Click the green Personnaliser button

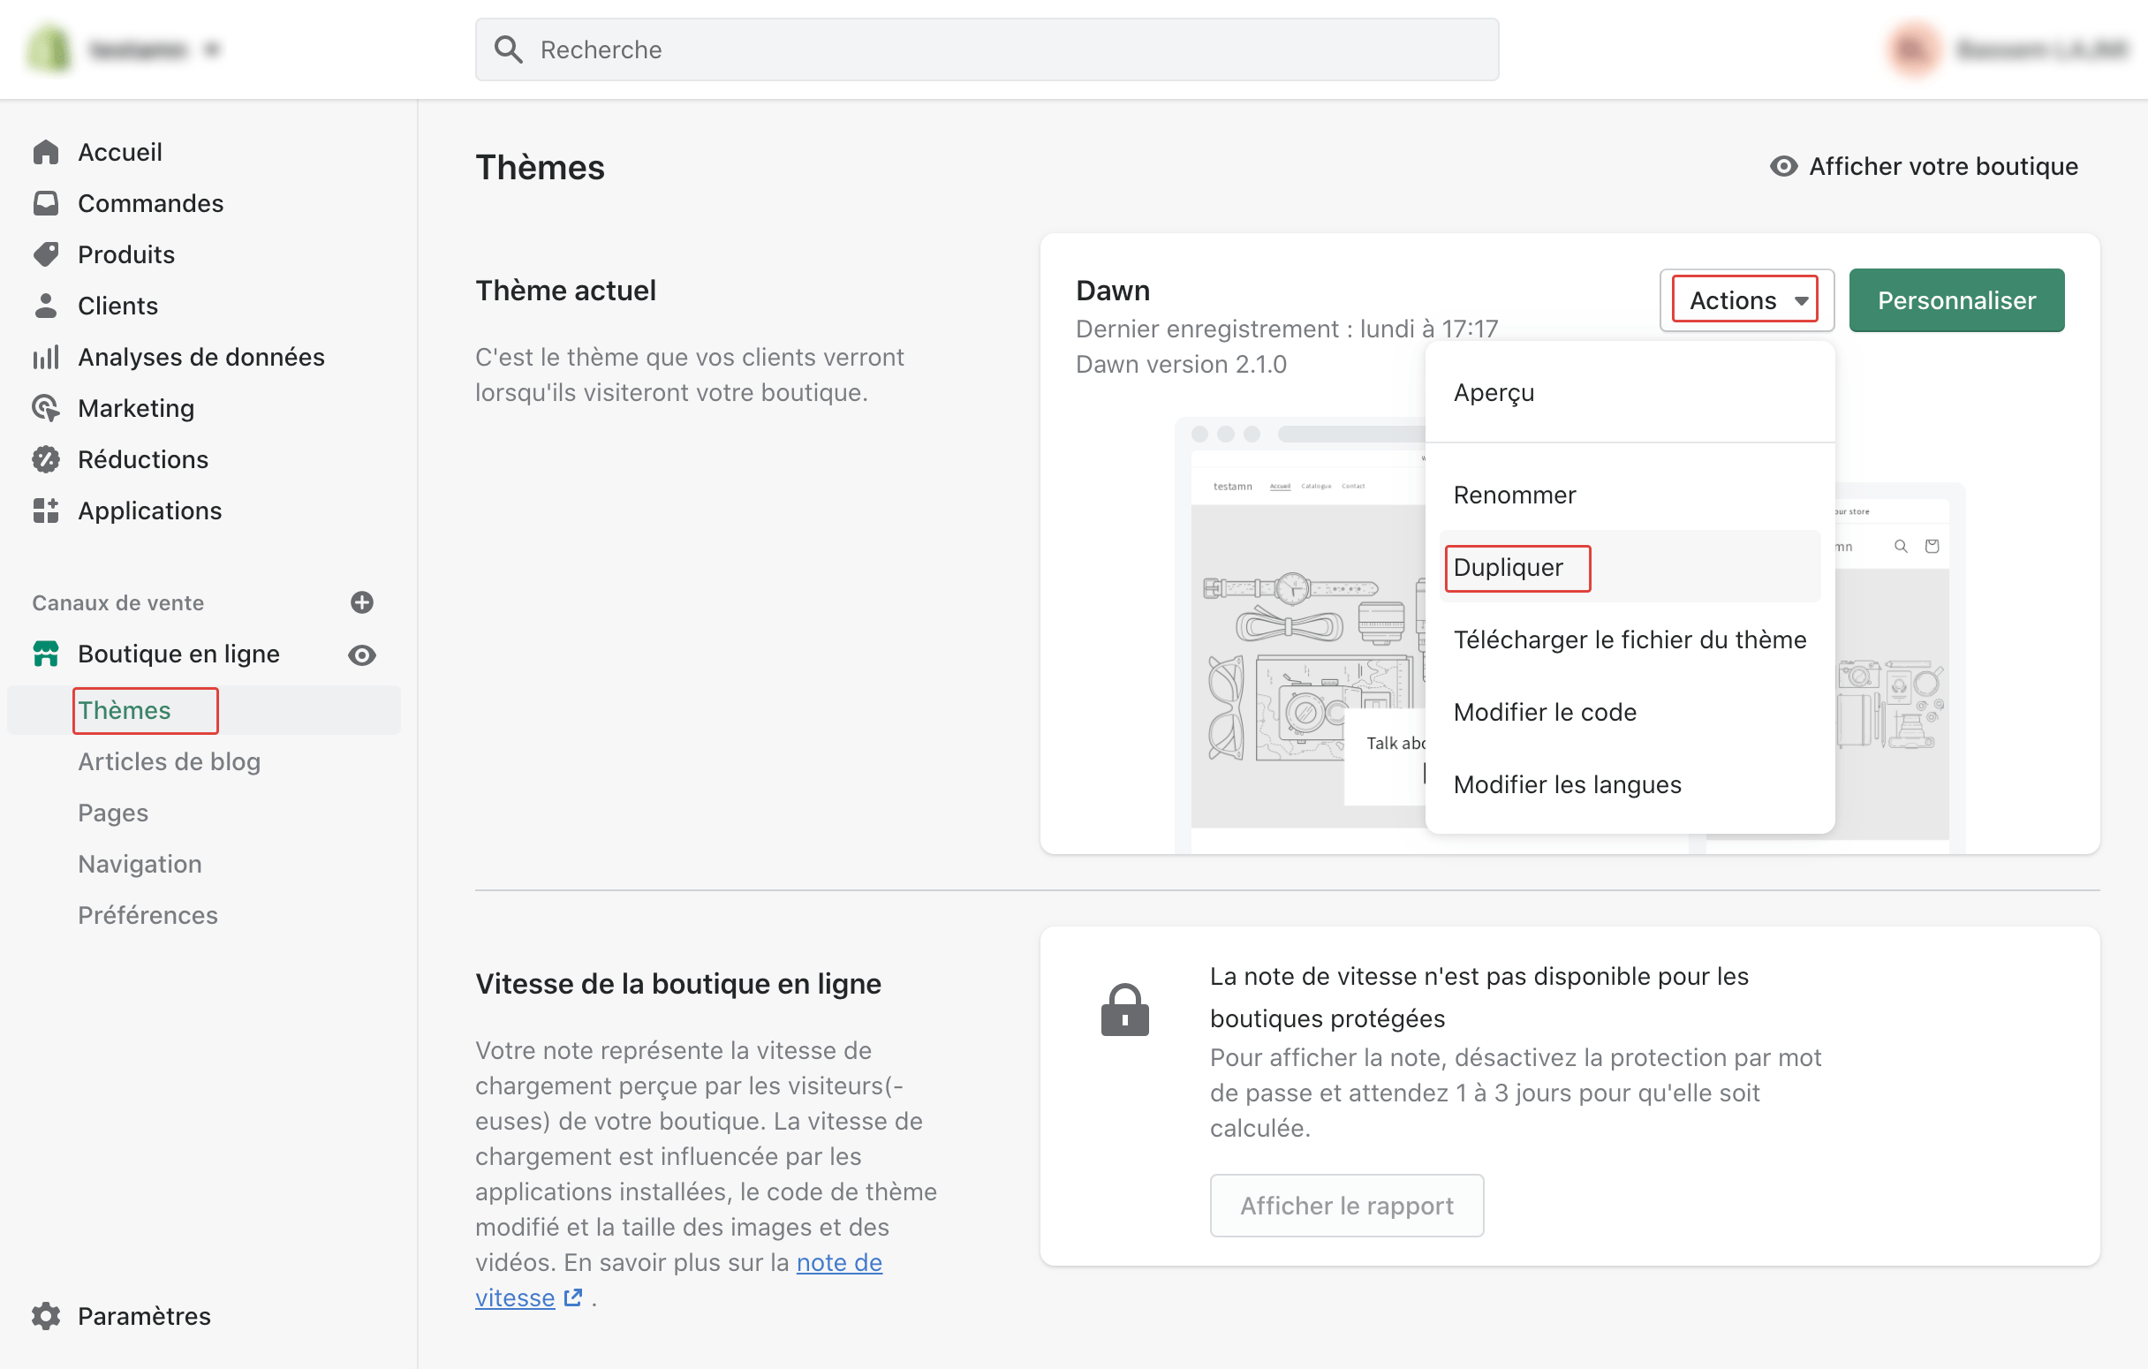pos(1956,300)
